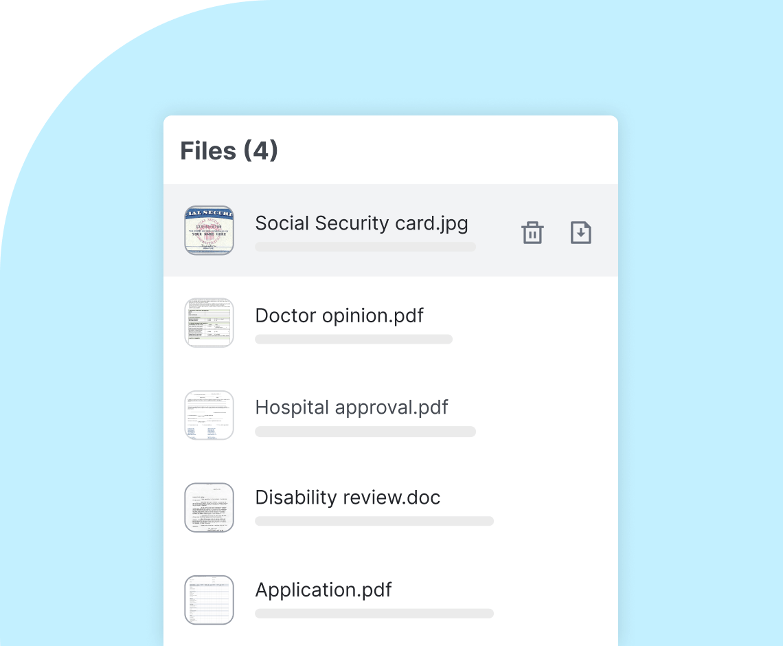Select Disability review.doc file name

click(x=348, y=498)
